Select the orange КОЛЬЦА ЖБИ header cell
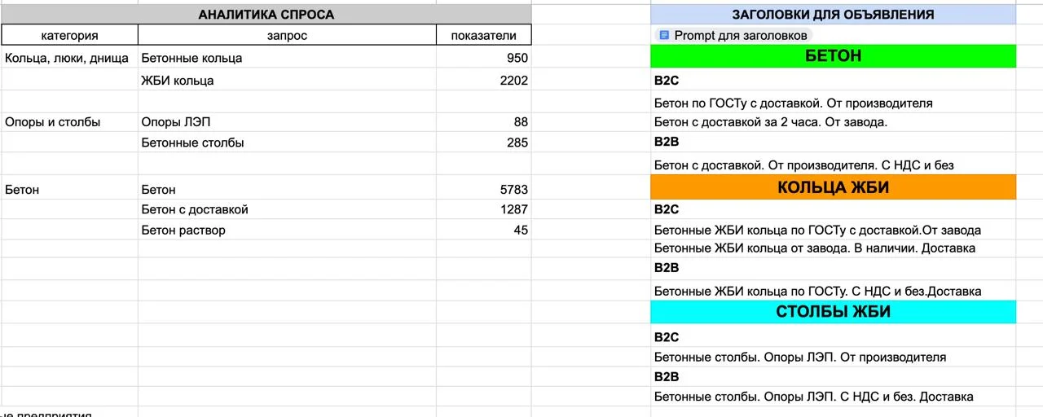The width and height of the screenshot is (1043, 417). pyautogui.click(x=833, y=187)
